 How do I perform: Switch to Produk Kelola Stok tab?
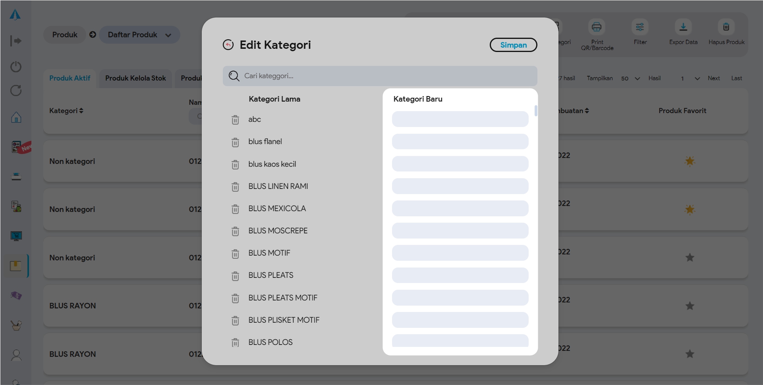[135, 78]
